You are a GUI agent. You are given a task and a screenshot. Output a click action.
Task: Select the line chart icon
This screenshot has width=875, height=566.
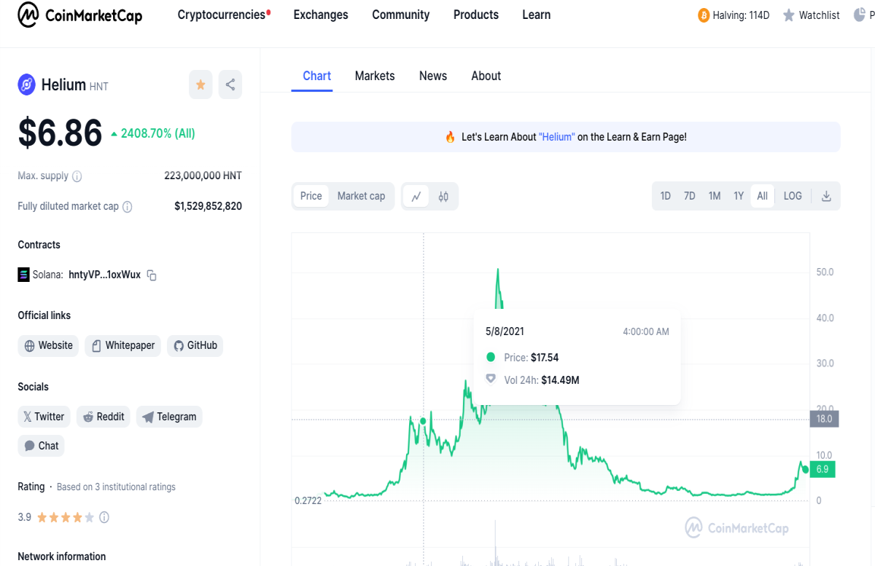point(416,196)
